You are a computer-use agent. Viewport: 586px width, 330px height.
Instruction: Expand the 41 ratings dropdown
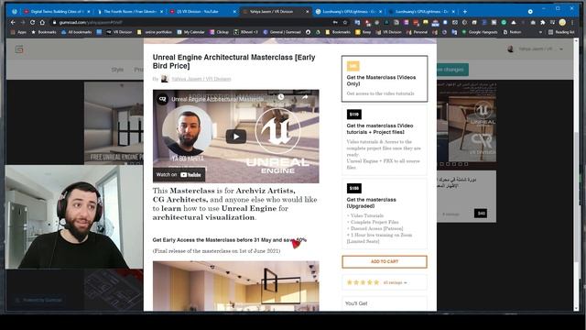point(395,283)
